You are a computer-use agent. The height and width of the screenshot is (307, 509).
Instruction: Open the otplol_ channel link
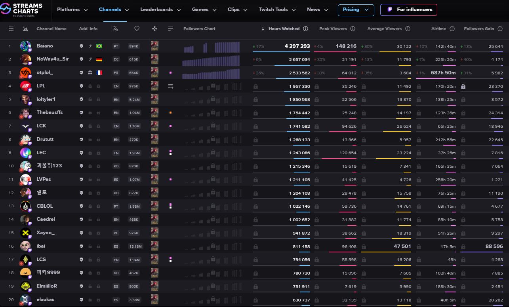[44, 73]
